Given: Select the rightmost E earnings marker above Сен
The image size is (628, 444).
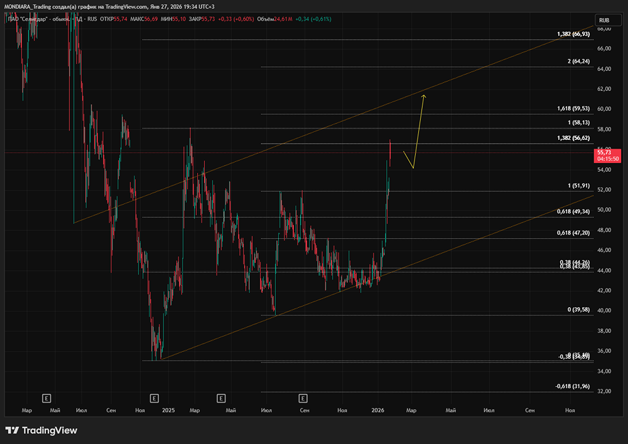Looking at the screenshot, I should pos(304,398).
